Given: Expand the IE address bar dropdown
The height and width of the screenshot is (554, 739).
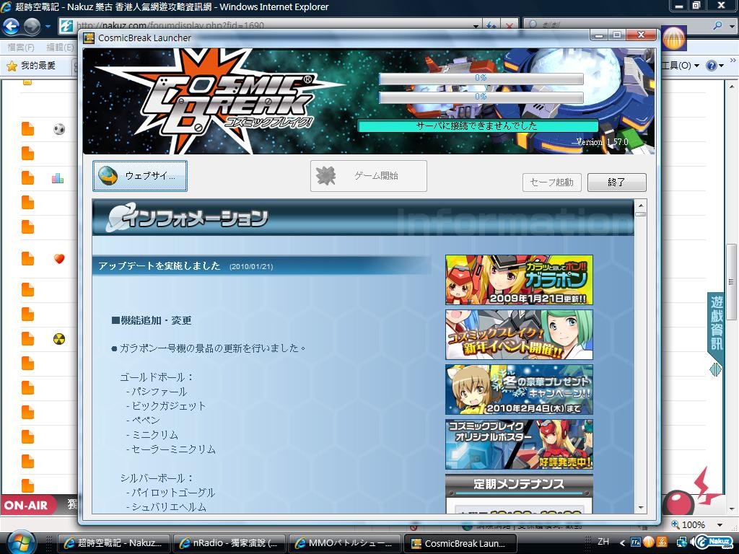Looking at the screenshot, I should point(476,26).
